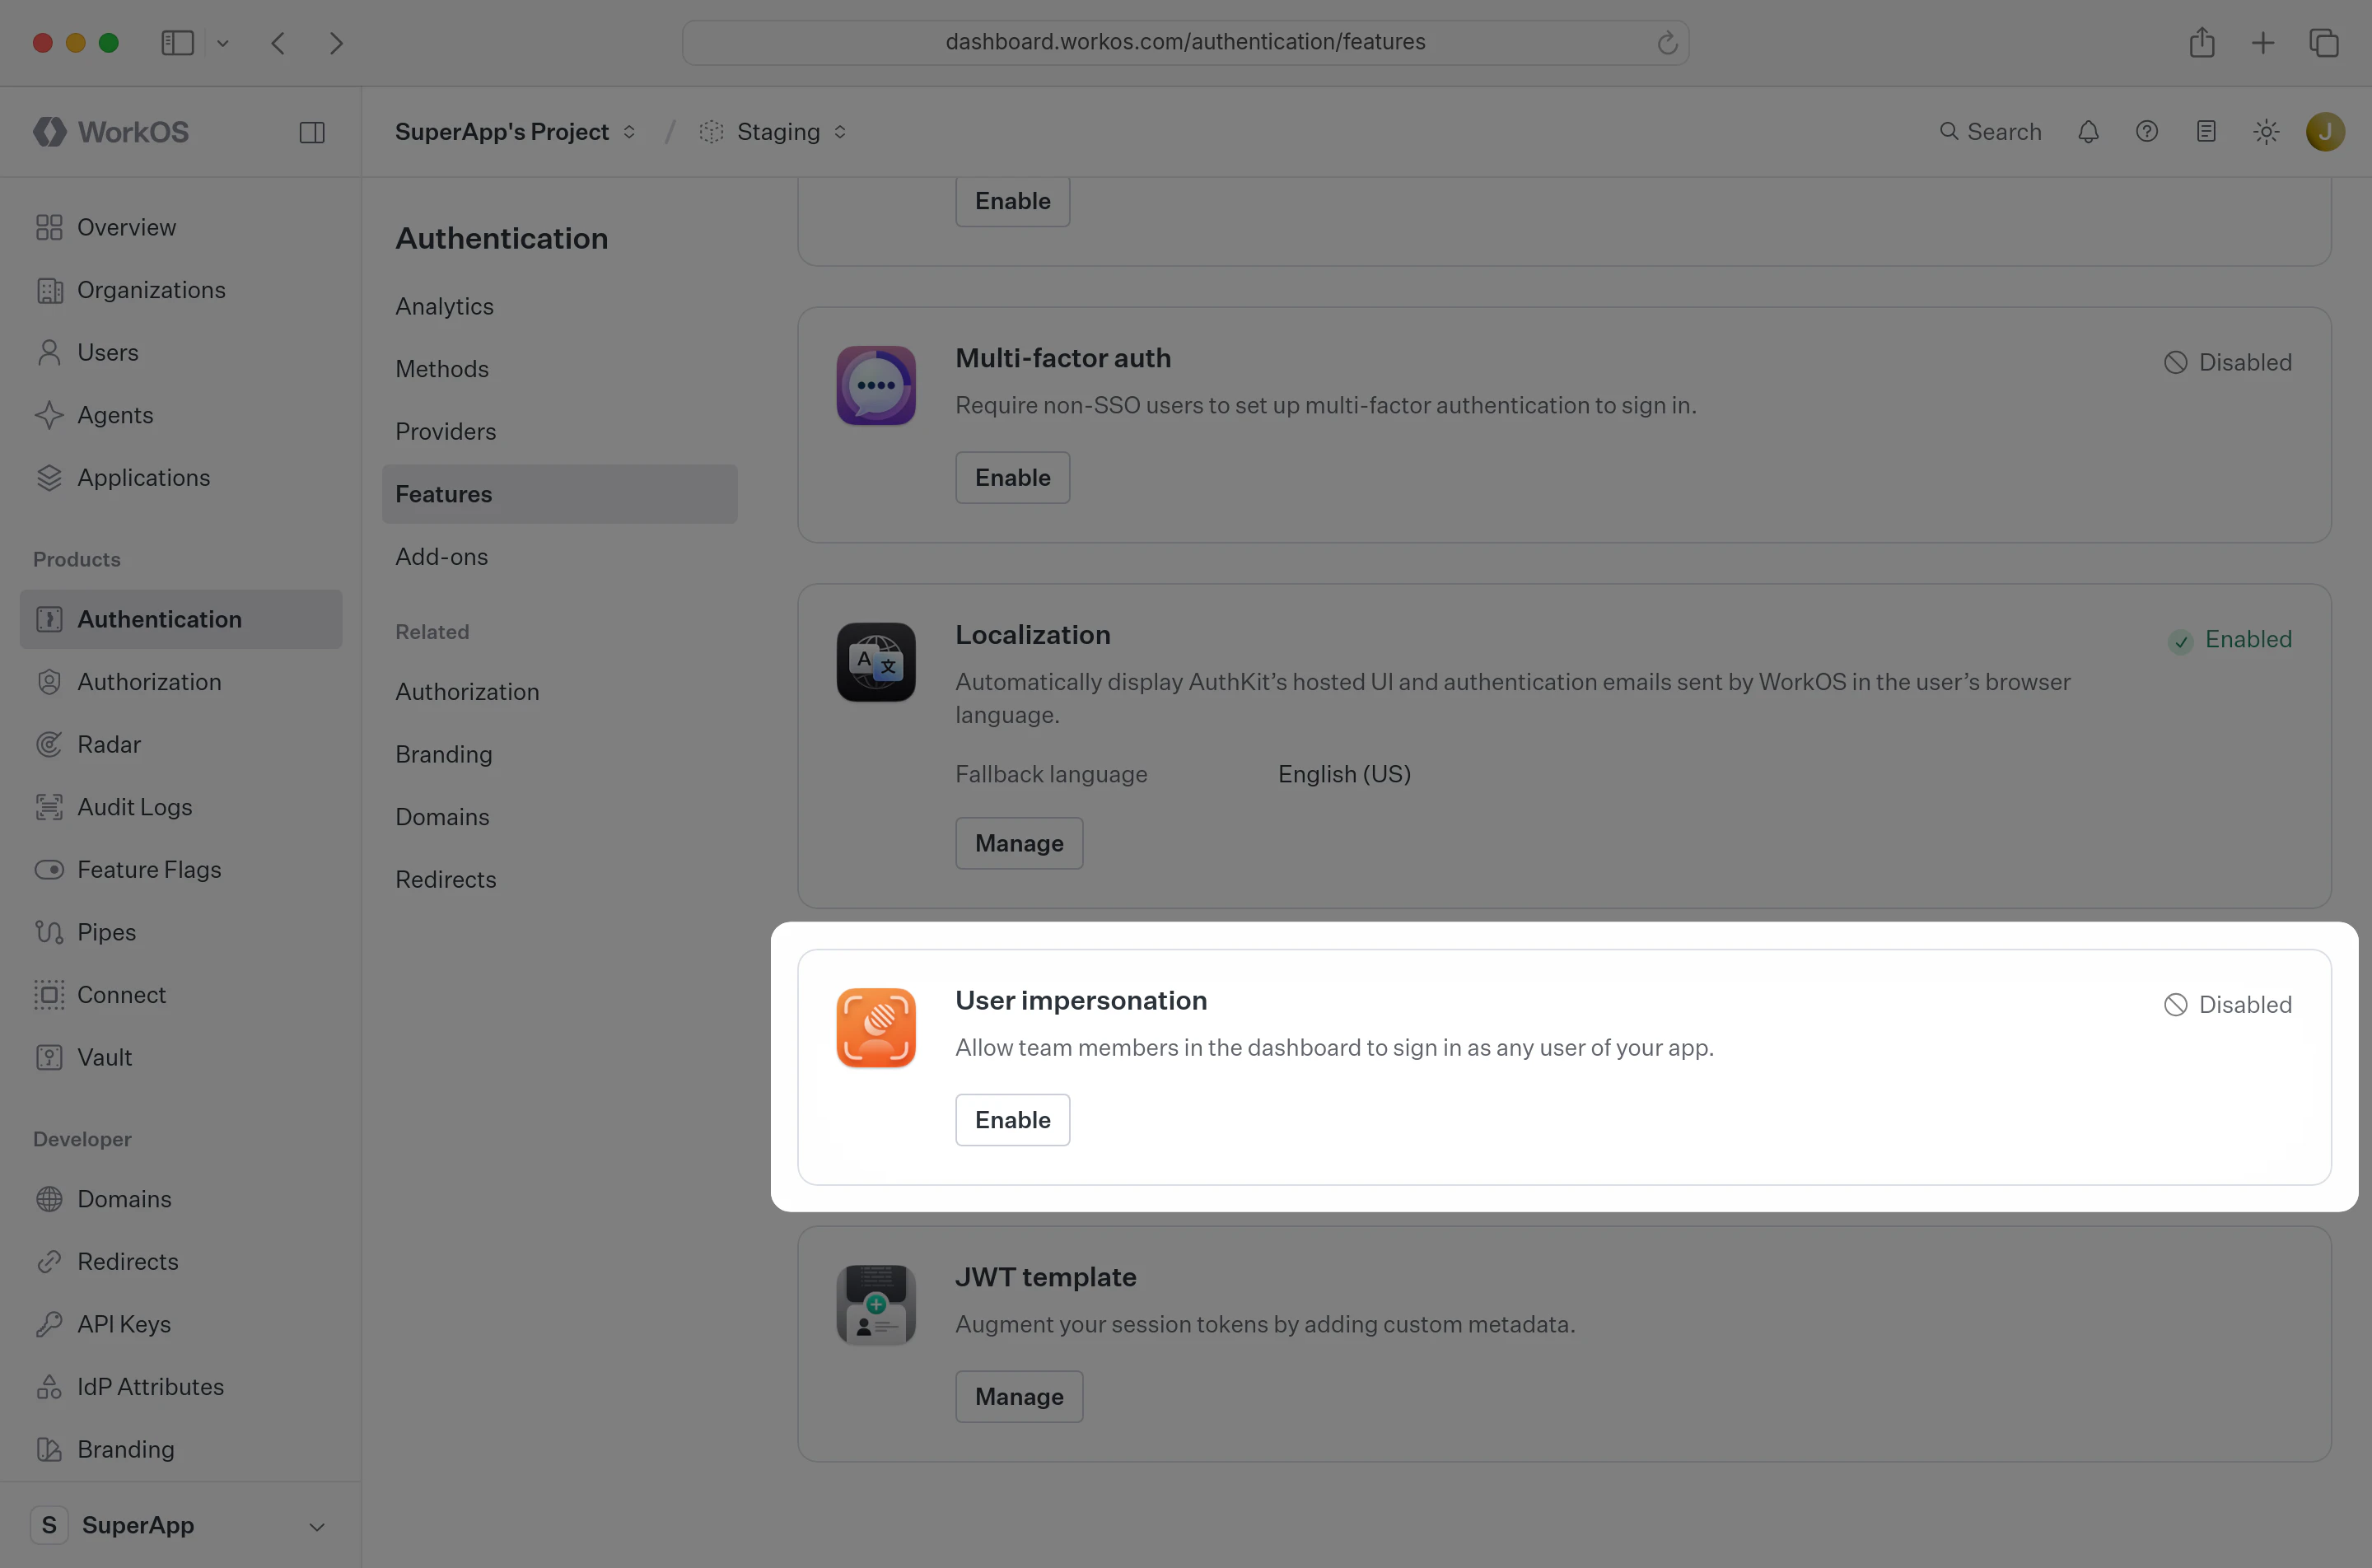Click the Safari share icon
Screen dimensions: 2372x1568
click(x=2202, y=43)
